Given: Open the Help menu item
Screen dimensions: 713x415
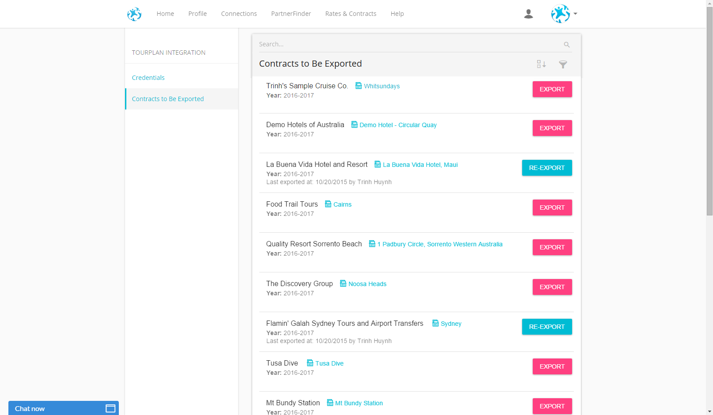Looking at the screenshot, I should tap(397, 14).
